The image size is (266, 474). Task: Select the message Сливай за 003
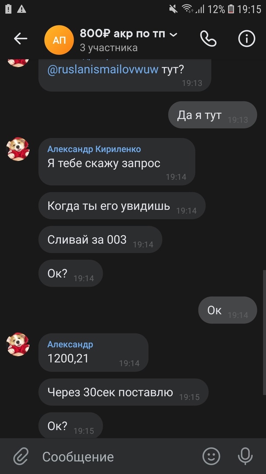click(x=100, y=240)
